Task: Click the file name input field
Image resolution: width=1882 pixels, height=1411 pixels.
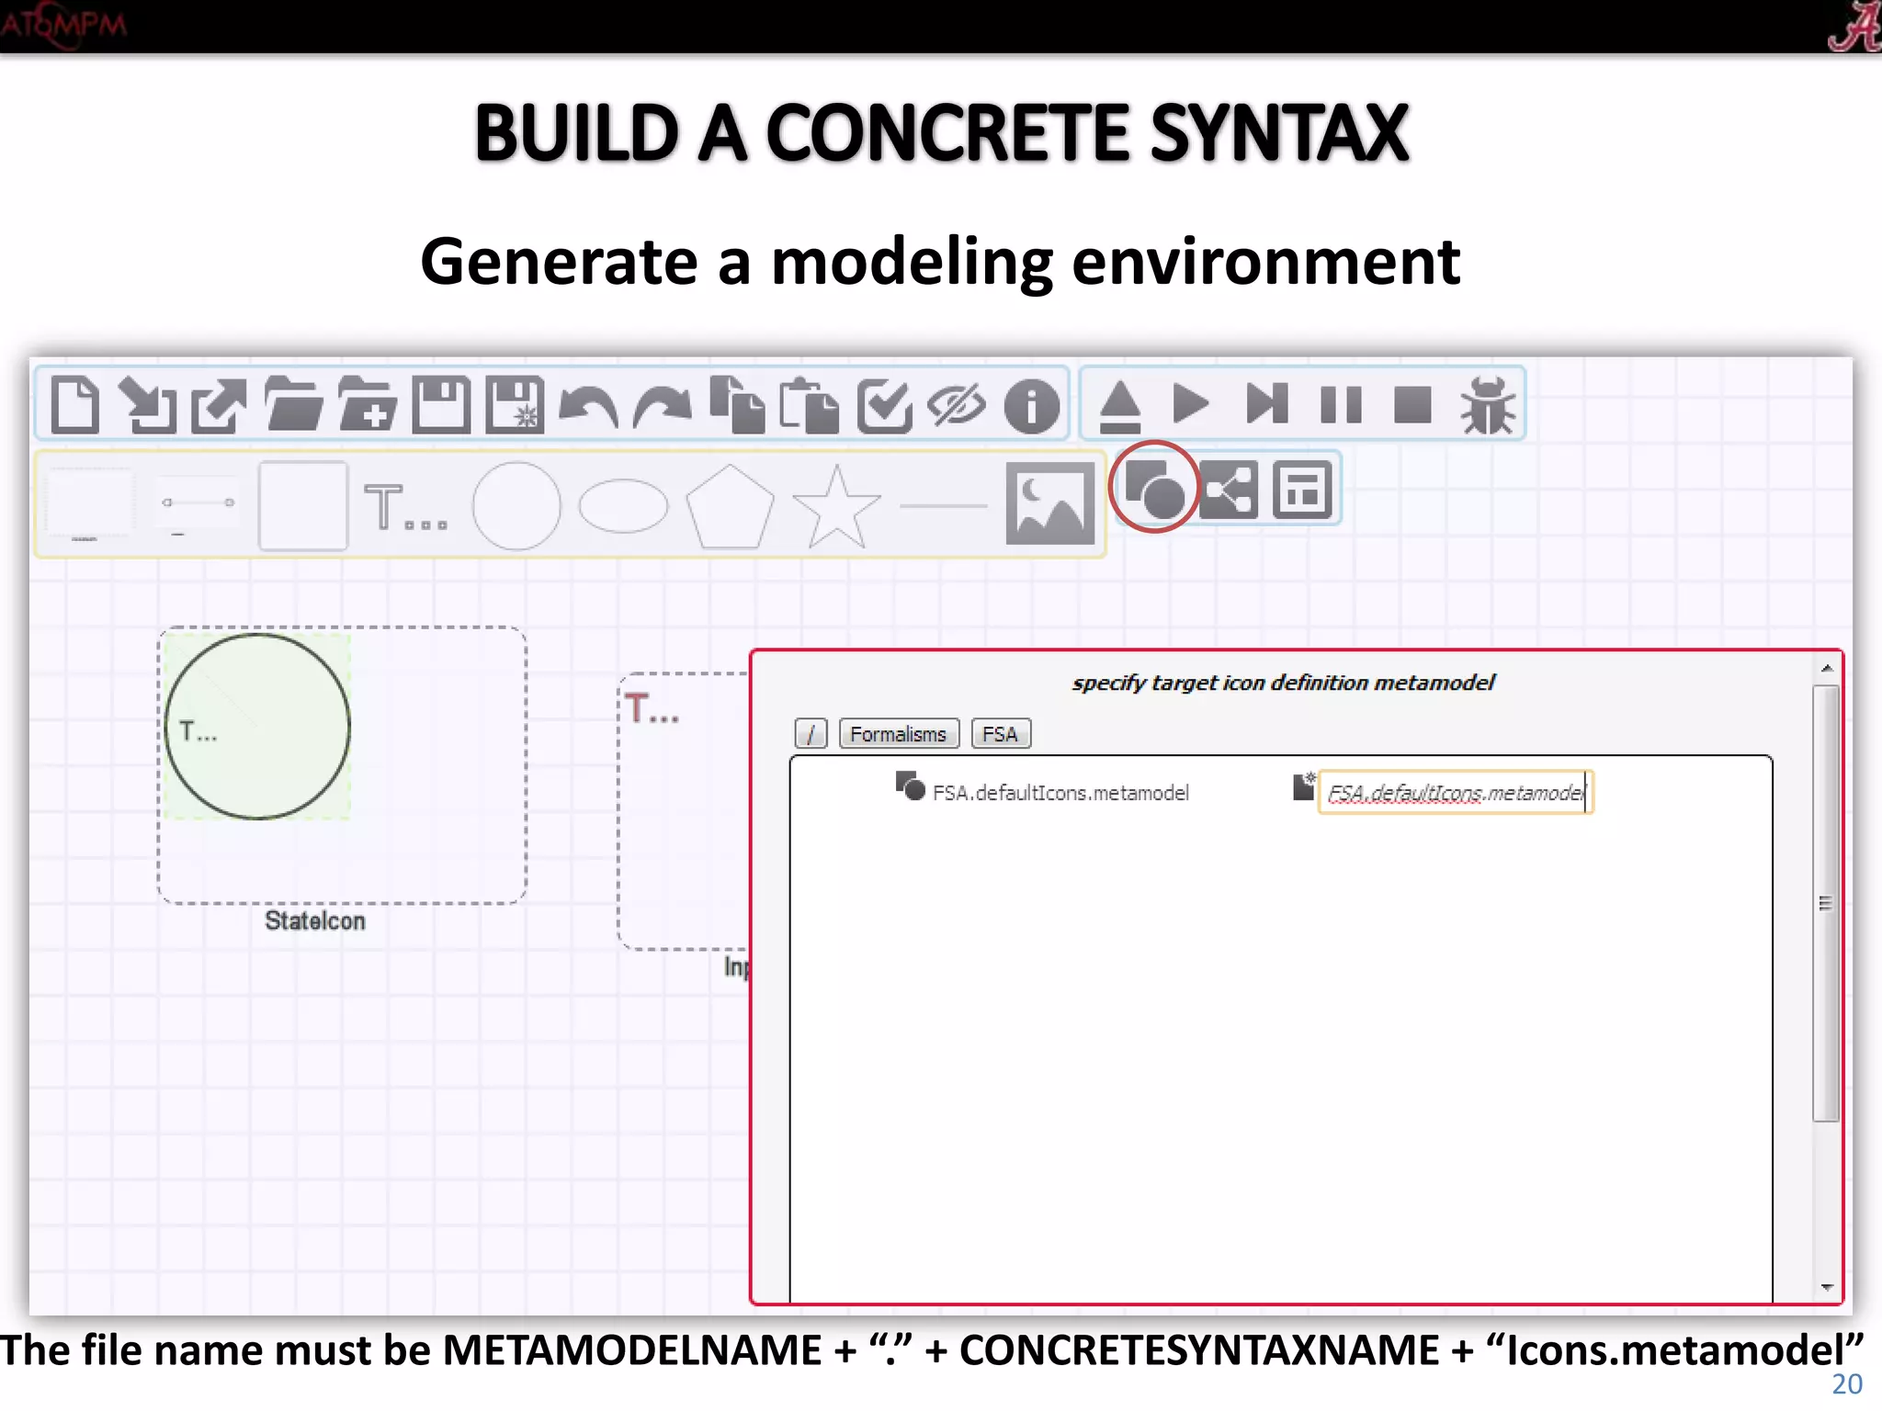Action: 1455,792
